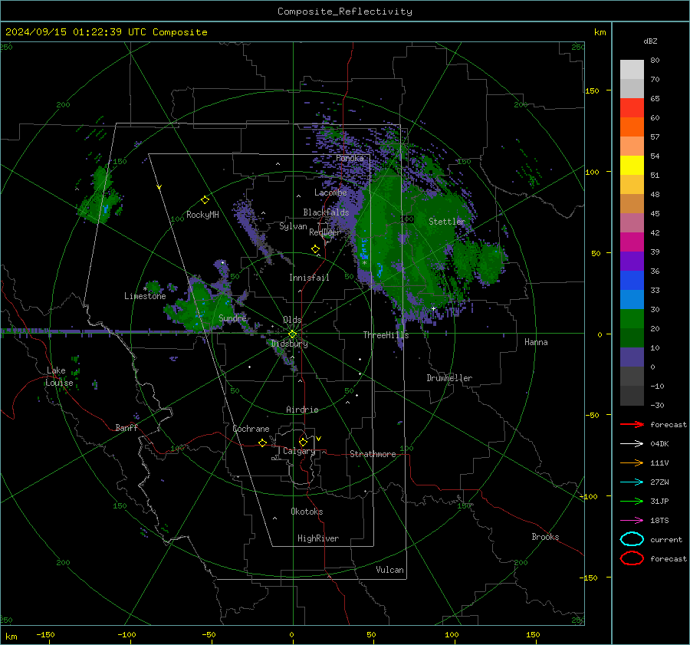Viewport: 690px width, 645px height.
Task: Click the cyan current ellipse icon
Action: pos(632,539)
